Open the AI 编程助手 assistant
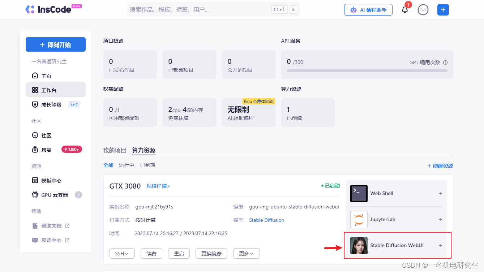Screen dimensions: 484x272 [x=368, y=10]
